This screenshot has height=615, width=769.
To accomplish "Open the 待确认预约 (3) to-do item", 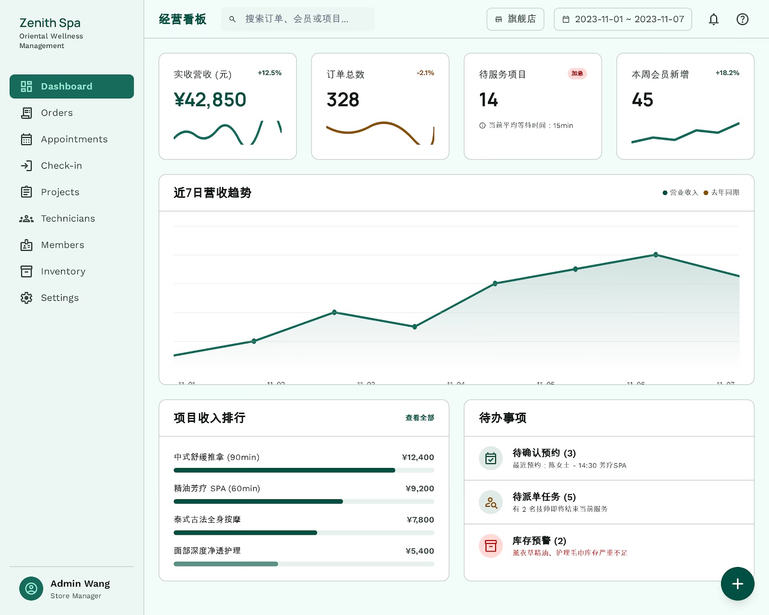I will pos(609,458).
